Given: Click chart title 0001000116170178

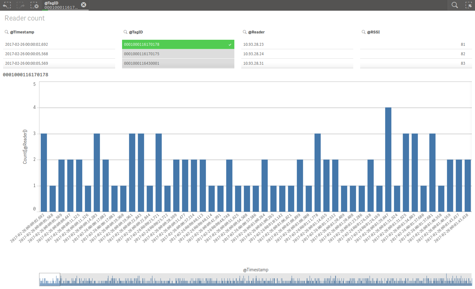Looking at the screenshot, I should coord(26,75).
